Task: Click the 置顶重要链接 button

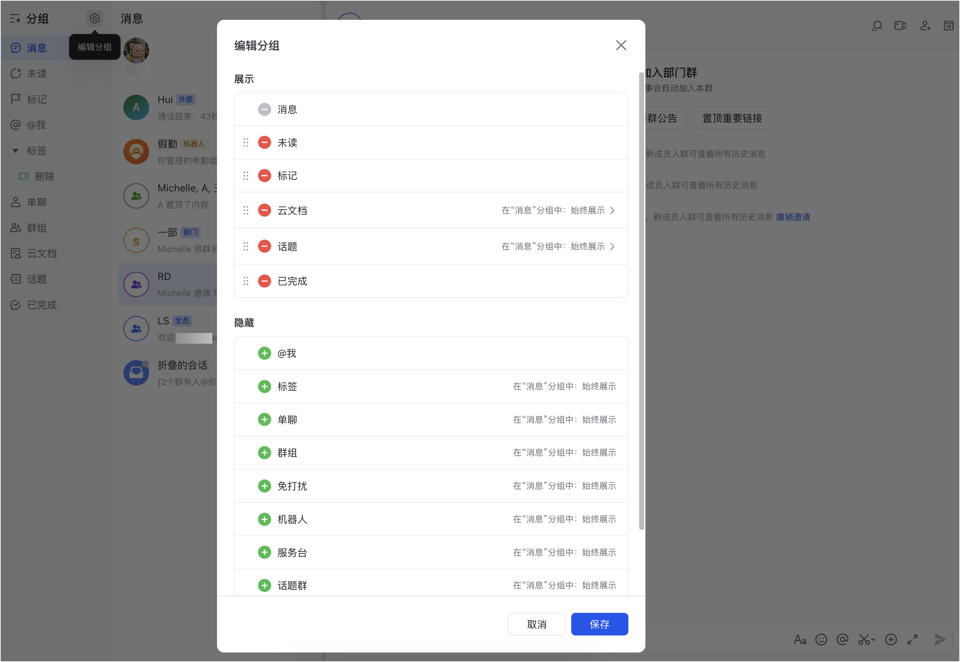Action: 732,118
